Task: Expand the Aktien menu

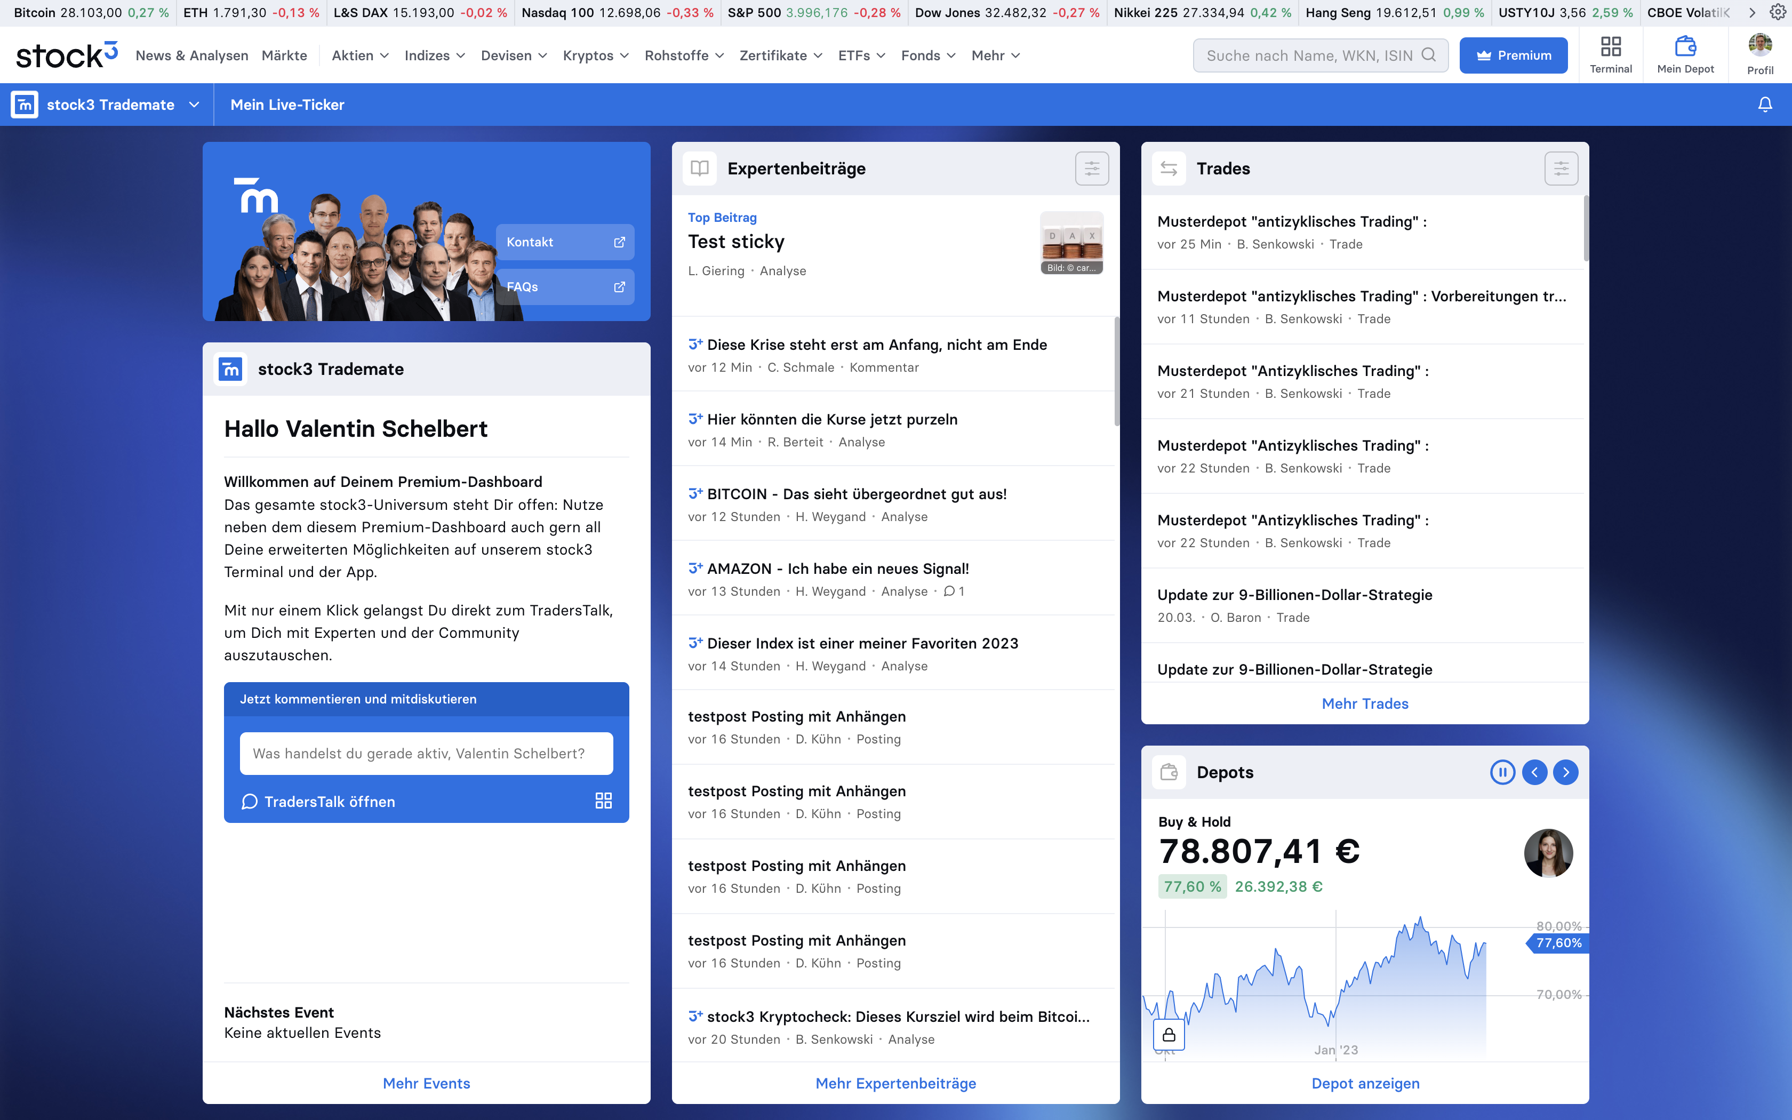Action: (x=360, y=55)
